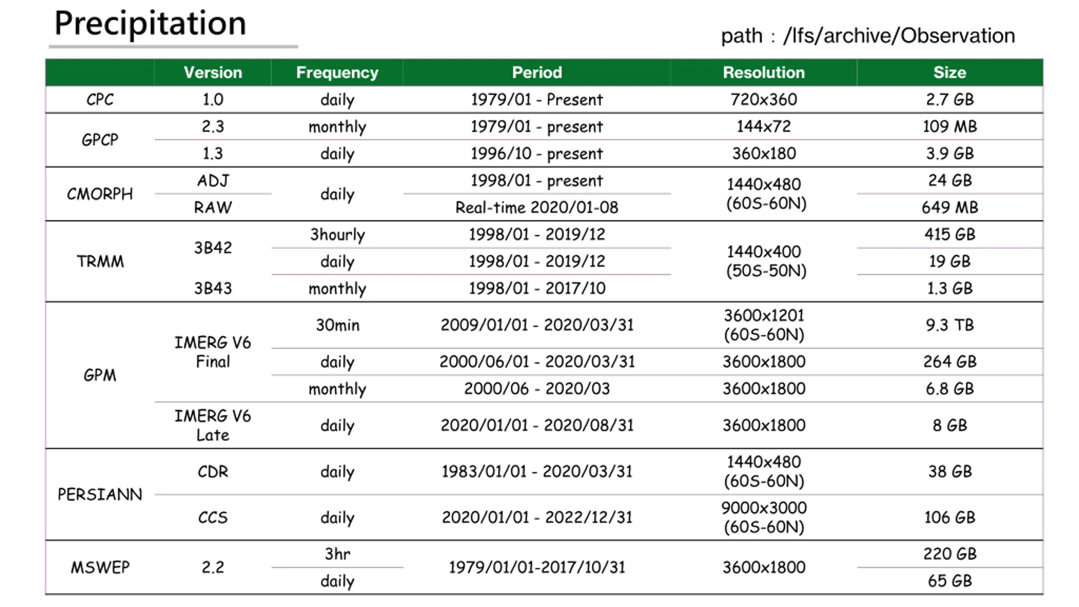Click the Real-time 2020/01-08 period cell
The width and height of the screenshot is (1079, 607).
point(537,207)
